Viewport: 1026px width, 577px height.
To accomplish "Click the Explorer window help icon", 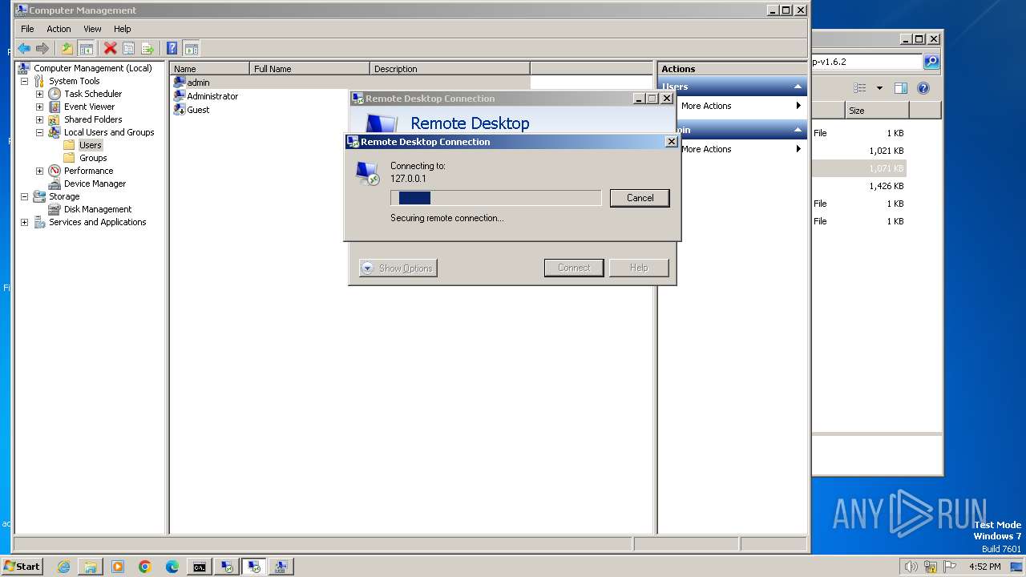I will point(923,88).
